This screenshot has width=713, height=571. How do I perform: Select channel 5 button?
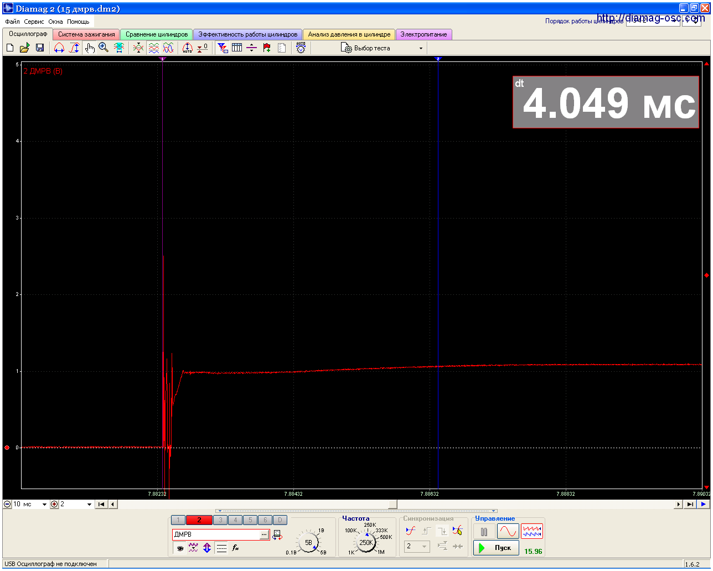(250, 520)
